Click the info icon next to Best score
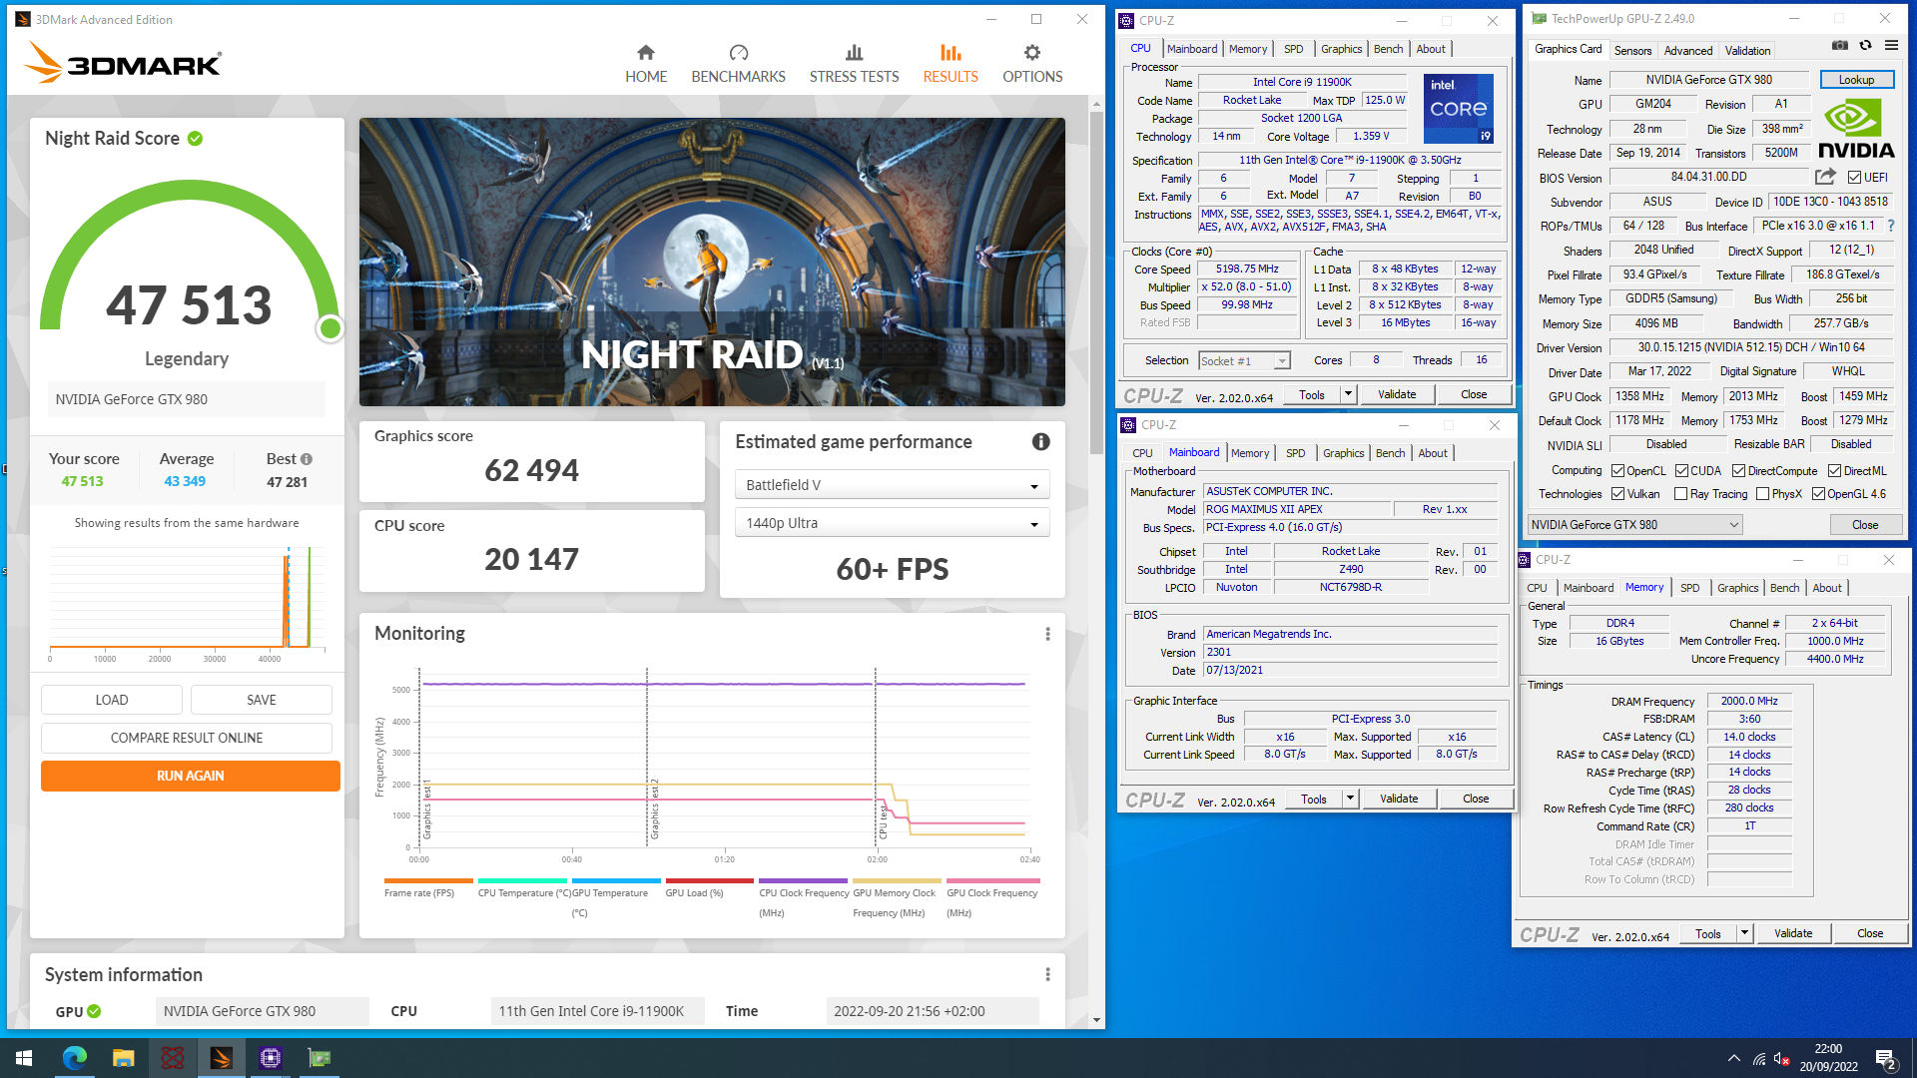Screen dimensions: 1917x1078 307,459
